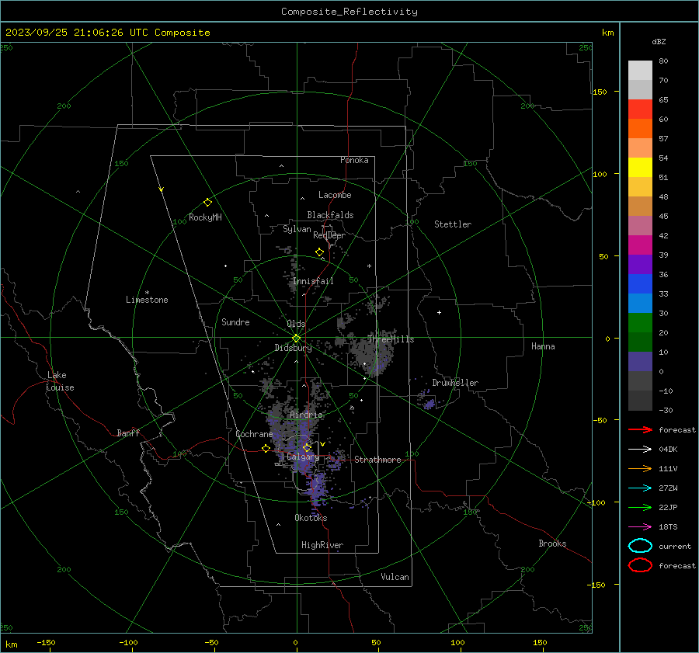699x653 pixels.
Task: Click the yellow diamond marker near RockyMH
Action: pos(207,203)
